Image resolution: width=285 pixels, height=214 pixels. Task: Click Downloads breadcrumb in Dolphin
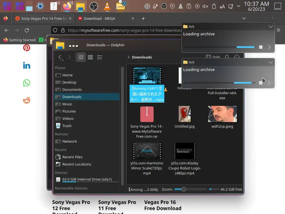point(142,57)
